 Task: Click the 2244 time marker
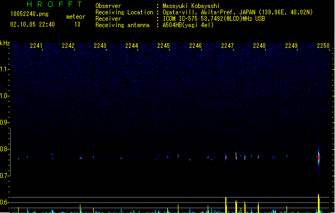tap(132, 46)
